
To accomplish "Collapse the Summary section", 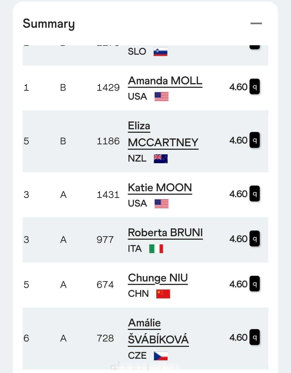I will click(256, 23).
